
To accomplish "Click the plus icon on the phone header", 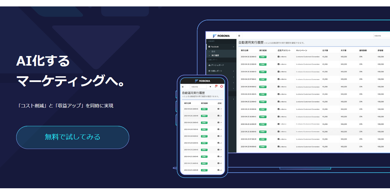I will (210, 87).
